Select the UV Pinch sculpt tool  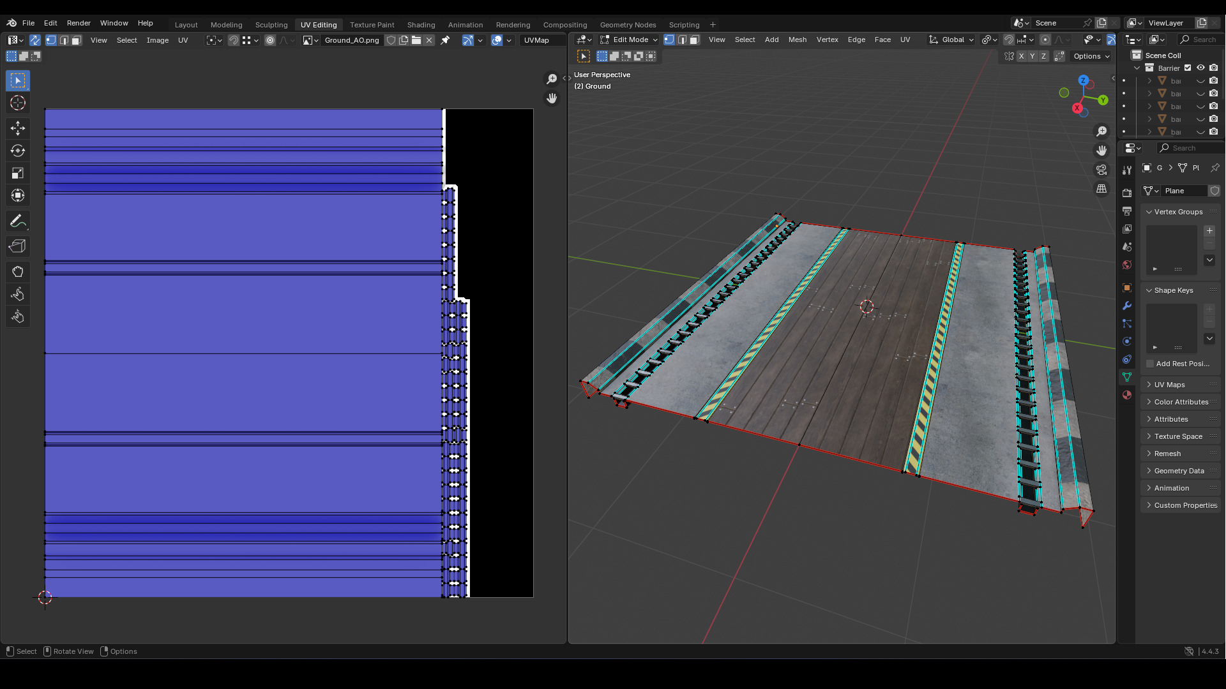pyautogui.click(x=18, y=316)
